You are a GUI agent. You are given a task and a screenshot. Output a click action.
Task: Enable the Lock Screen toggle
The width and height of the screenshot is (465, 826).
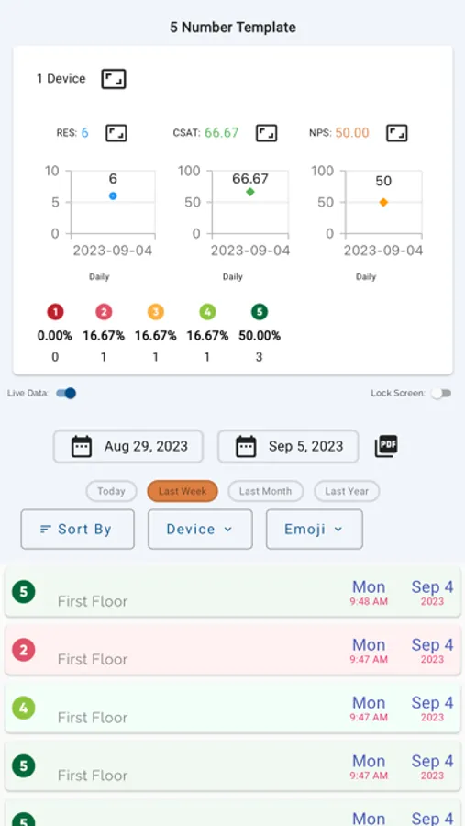[x=441, y=393]
